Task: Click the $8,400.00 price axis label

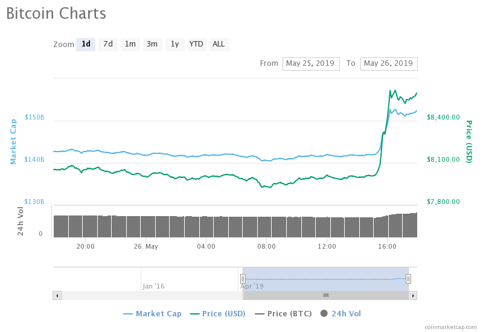Action: (443, 117)
